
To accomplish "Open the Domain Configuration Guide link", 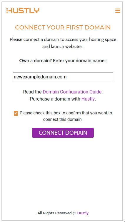I will pyautogui.click(x=72, y=92).
